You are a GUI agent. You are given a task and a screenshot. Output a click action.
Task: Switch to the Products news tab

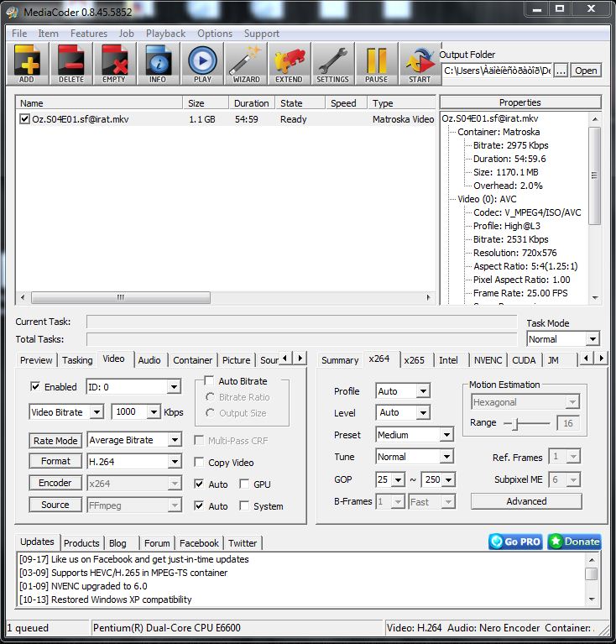pyautogui.click(x=81, y=543)
